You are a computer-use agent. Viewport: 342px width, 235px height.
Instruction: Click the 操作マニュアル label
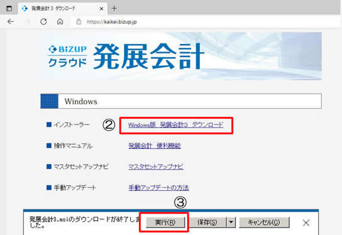[73, 146]
